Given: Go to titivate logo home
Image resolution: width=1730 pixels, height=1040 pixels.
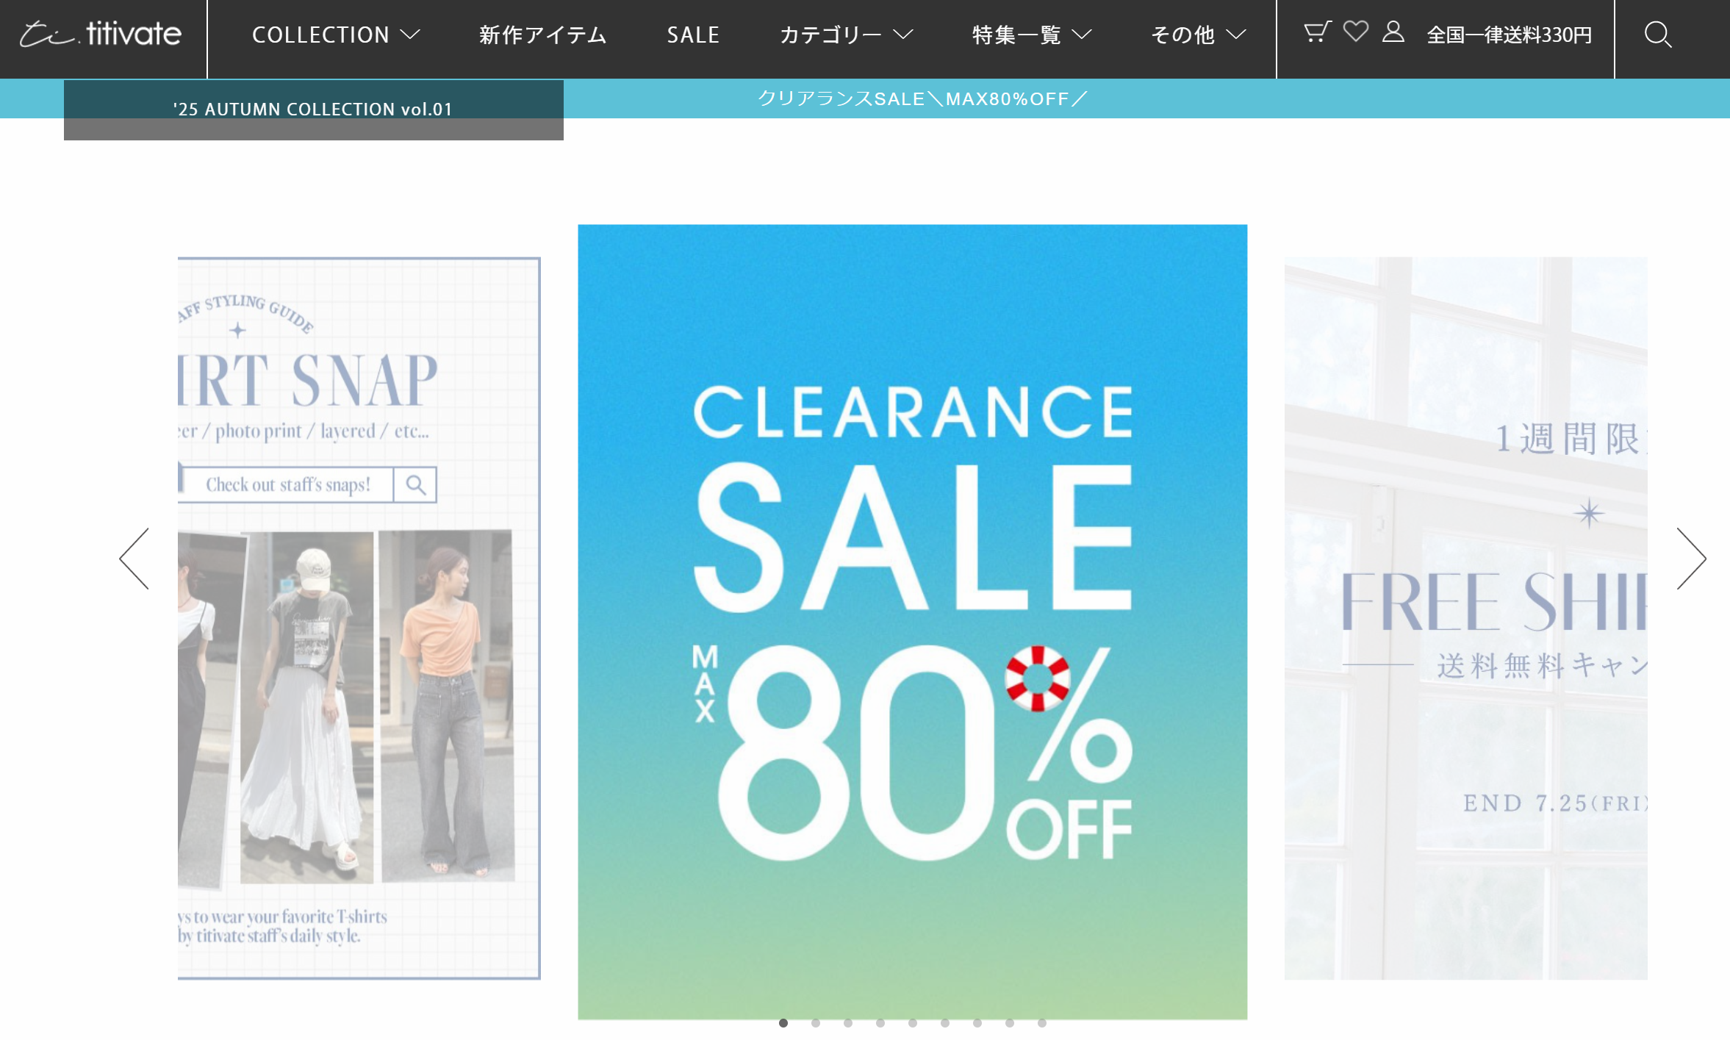Looking at the screenshot, I should coord(101,34).
